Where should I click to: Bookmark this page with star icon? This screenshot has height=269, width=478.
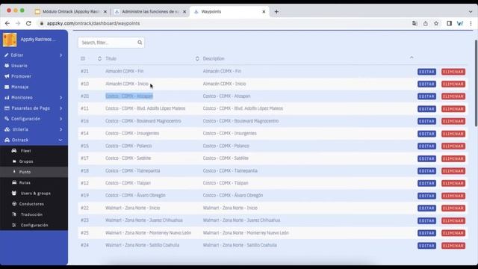pyautogui.click(x=436, y=23)
